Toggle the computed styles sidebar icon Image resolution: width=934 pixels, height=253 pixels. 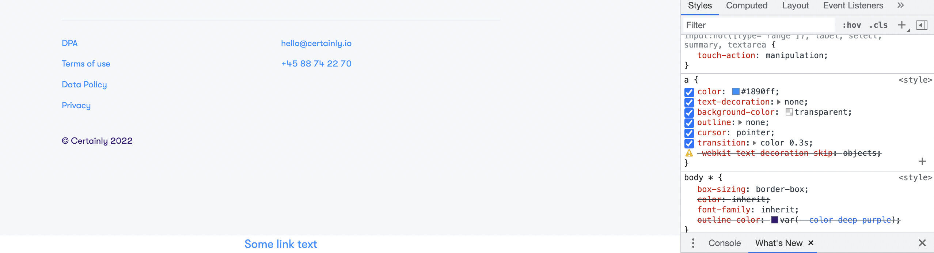[922, 25]
